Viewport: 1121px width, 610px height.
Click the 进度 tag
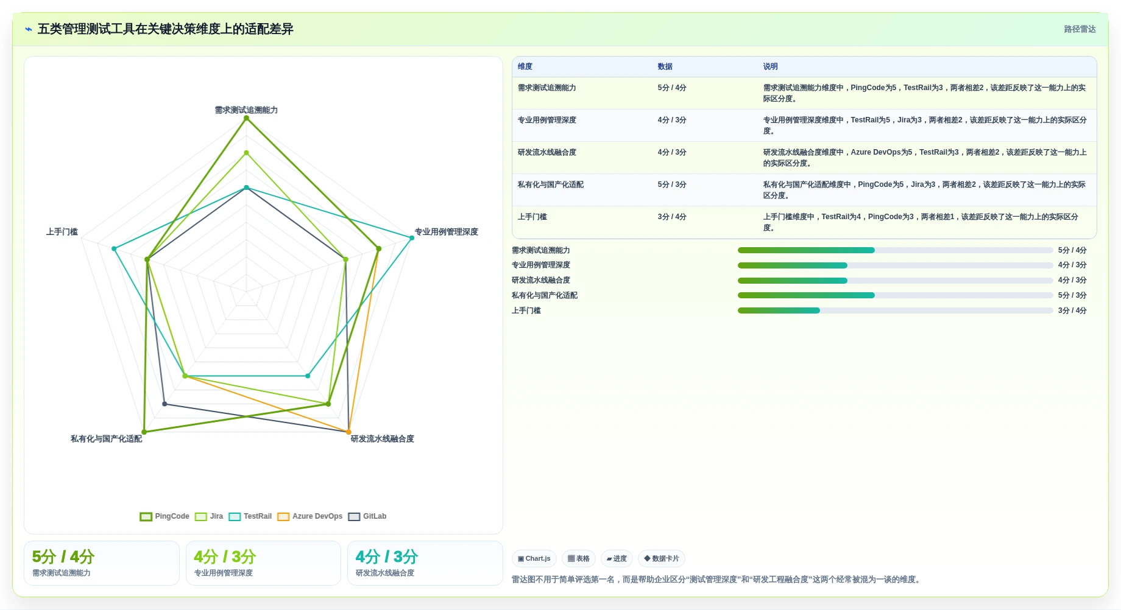(617, 559)
